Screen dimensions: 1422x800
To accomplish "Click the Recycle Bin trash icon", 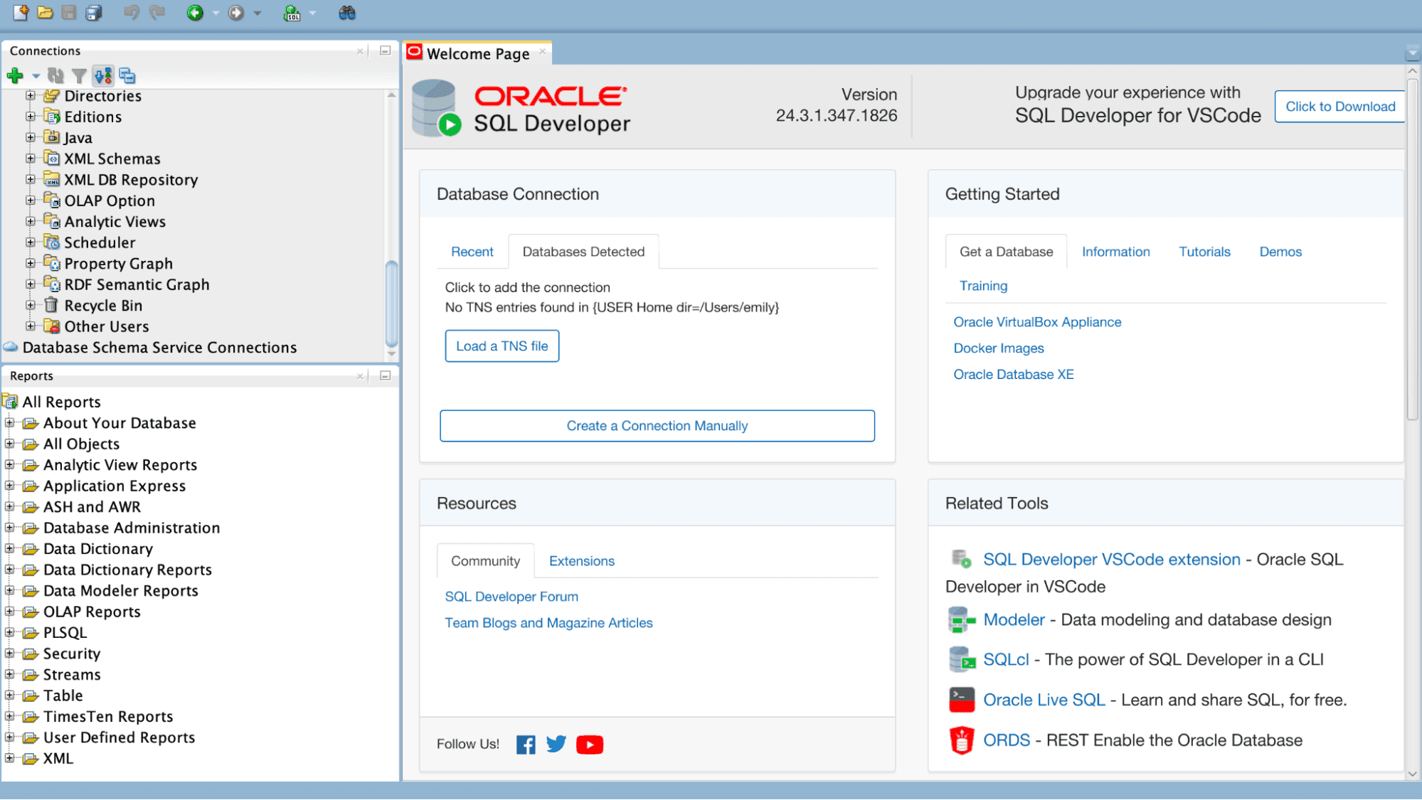I will pyautogui.click(x=51, y=305).
